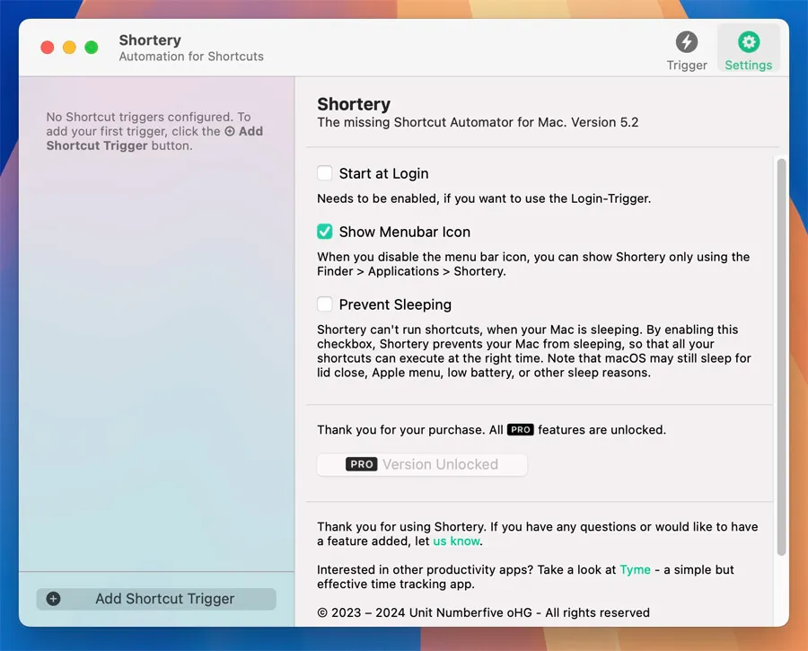The width and height of the screenshot is (808, 651).
Task: Click the Version Unlocked button text
Action: (440, 464)
